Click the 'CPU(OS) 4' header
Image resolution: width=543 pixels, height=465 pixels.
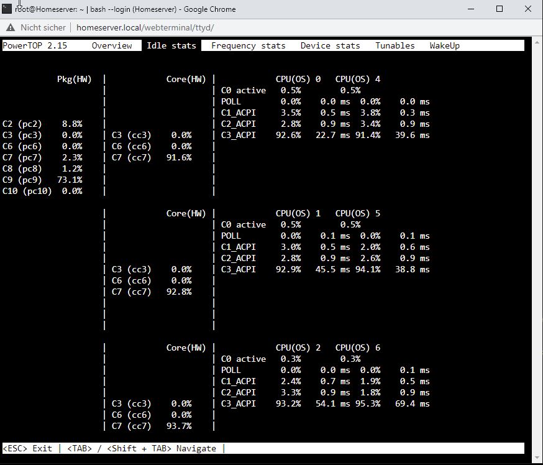(x=357, y=80)
